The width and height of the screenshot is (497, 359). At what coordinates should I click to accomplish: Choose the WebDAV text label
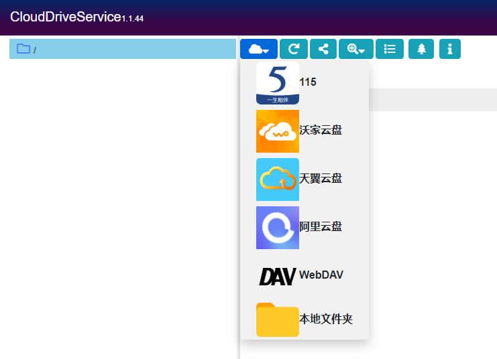click(321, 275)
